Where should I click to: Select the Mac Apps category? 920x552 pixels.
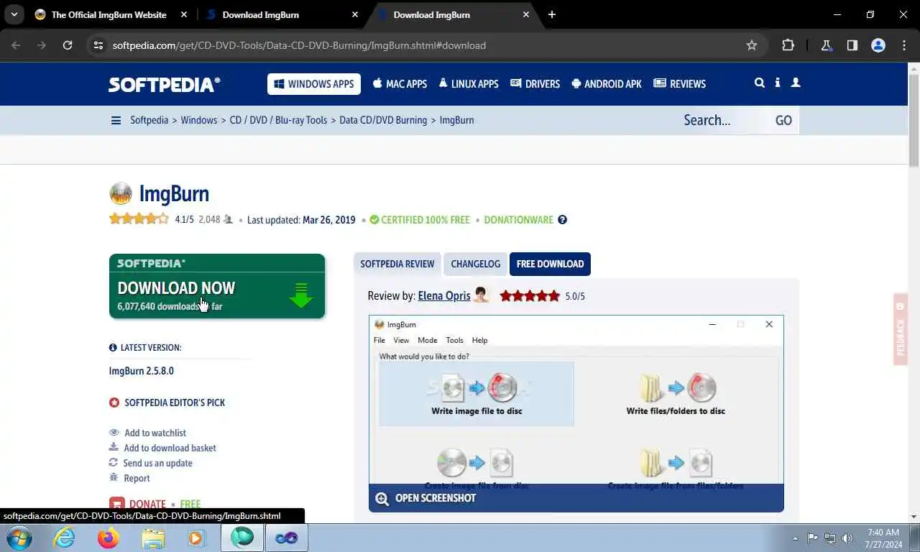pyautogui.click(x=400, y=84)
